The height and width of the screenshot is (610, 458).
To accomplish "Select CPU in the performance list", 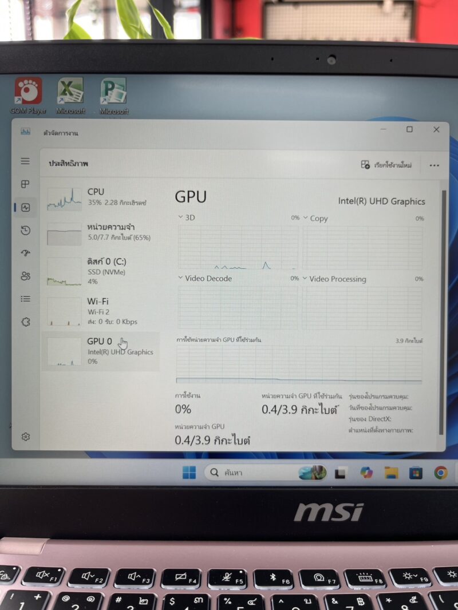I will [100, 197].
